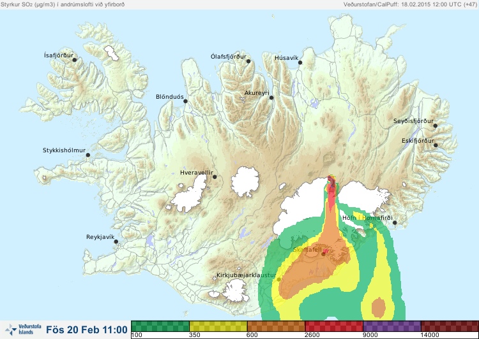Click the 'Veðurstofan/CalPuff' run time text
The image size is (479, 339).
tap(410, 4)
